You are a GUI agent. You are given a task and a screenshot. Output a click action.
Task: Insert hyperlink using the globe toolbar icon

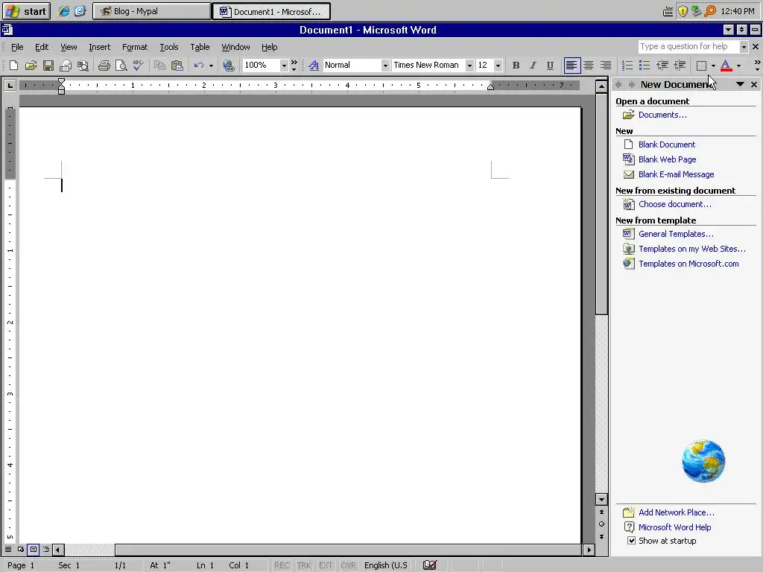(x=228, y=66)
